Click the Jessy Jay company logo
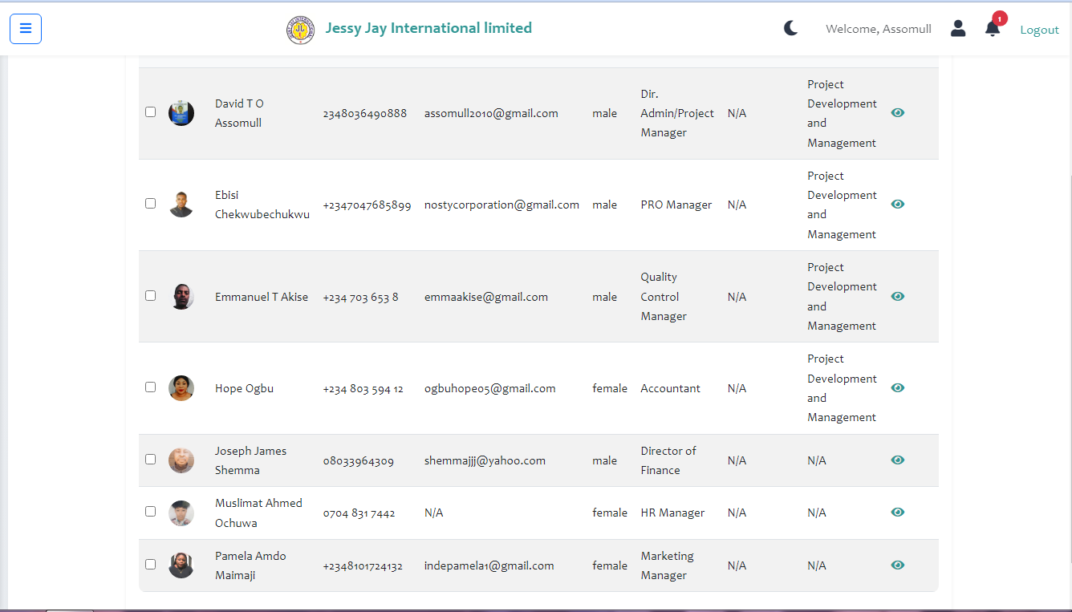The image size is (1072, 612). (300, 30)
